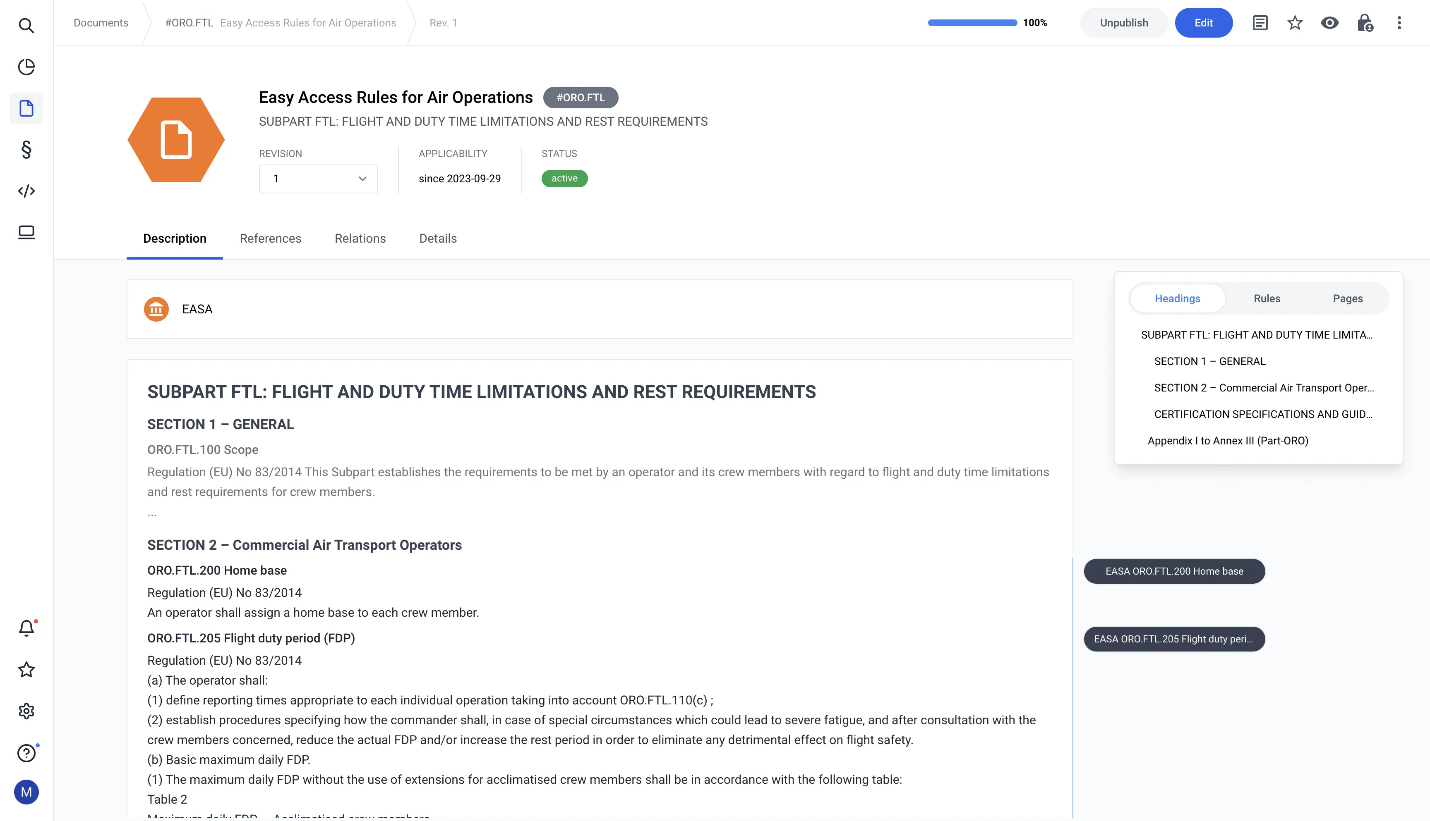
Task: Open the pie chart dashboard icon
Action: 26,67
